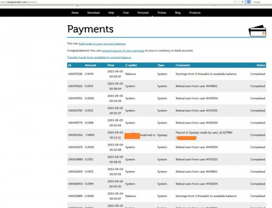Open the Blog menu item
Image resolution: width=272 pixels, height=208 pixels.
click(178, 13)
